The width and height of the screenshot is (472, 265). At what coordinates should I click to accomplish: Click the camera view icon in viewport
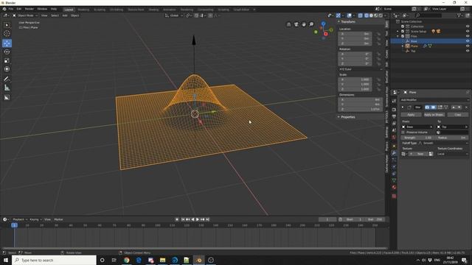[x=296, y=24]
